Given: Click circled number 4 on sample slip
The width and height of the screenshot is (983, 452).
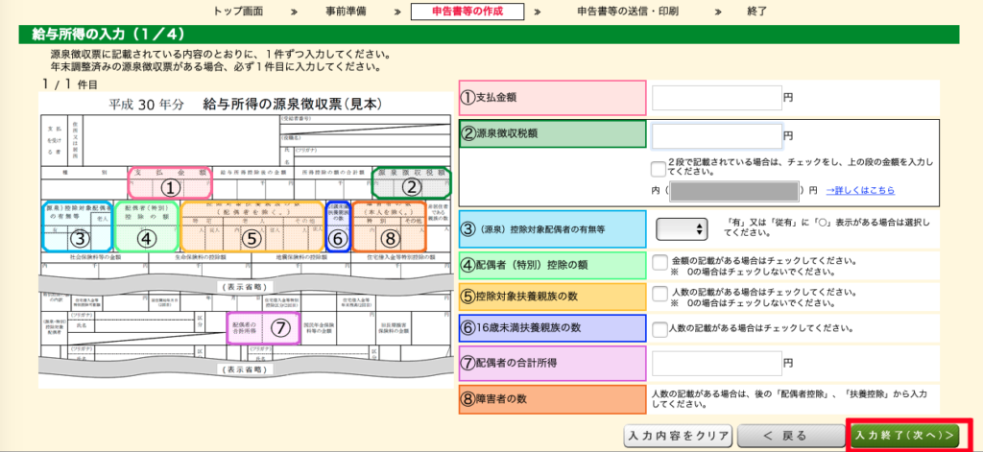Looking at the screenshot, I should point(146,237).
